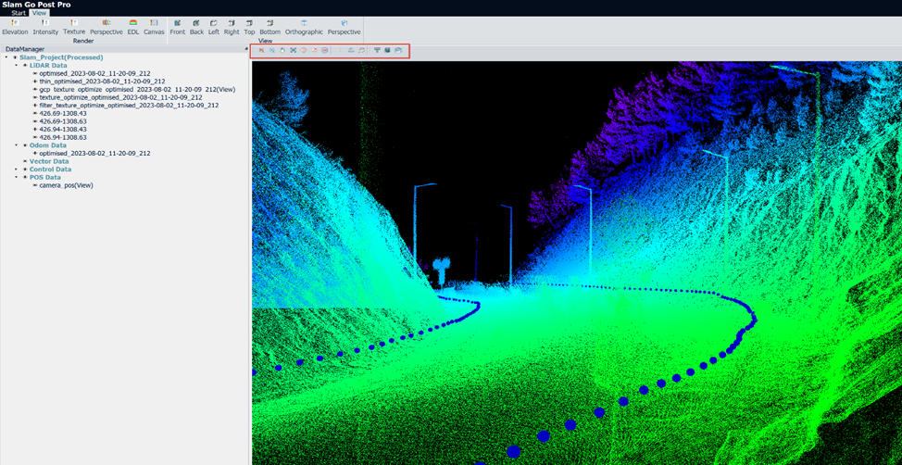Open the Canvas render option
Viewport: 902px width, 465px height.
pos(154,28)
